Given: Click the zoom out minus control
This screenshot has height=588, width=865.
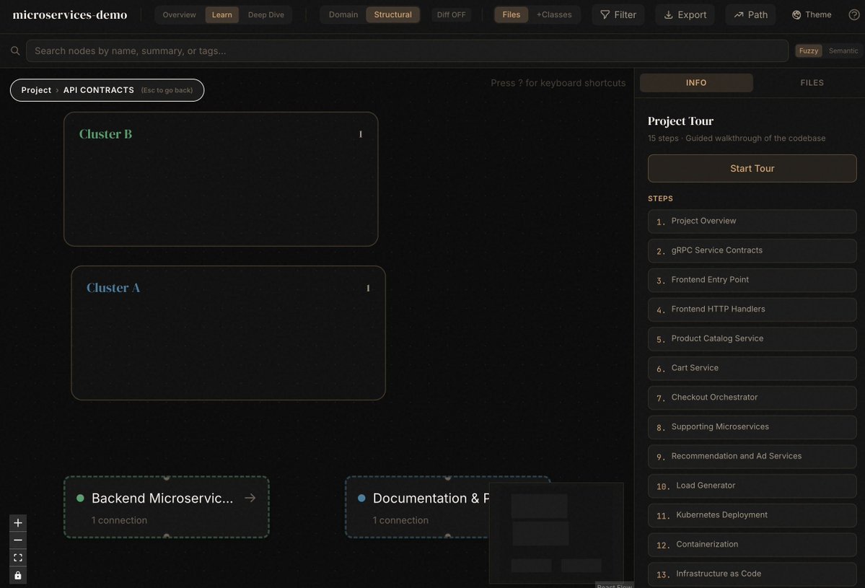Looking at the screenshot, I should (17, 540).
